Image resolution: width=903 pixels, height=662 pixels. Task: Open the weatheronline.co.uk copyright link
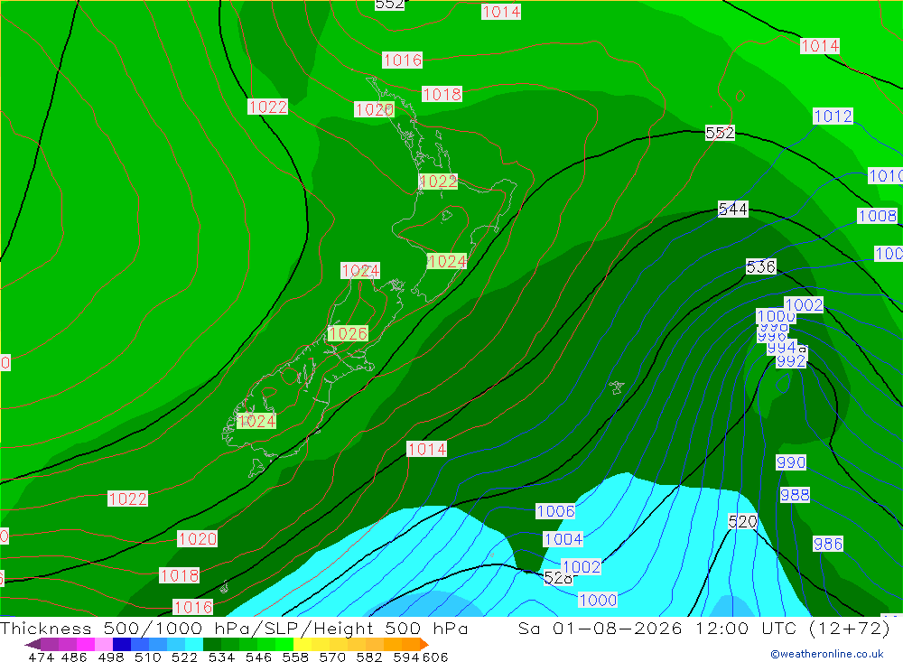[x=827, y=654]
